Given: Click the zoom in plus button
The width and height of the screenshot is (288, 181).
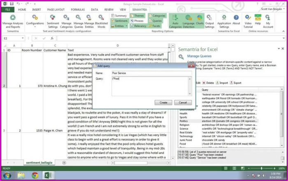Looking at the screenshot, I should 274,168.
